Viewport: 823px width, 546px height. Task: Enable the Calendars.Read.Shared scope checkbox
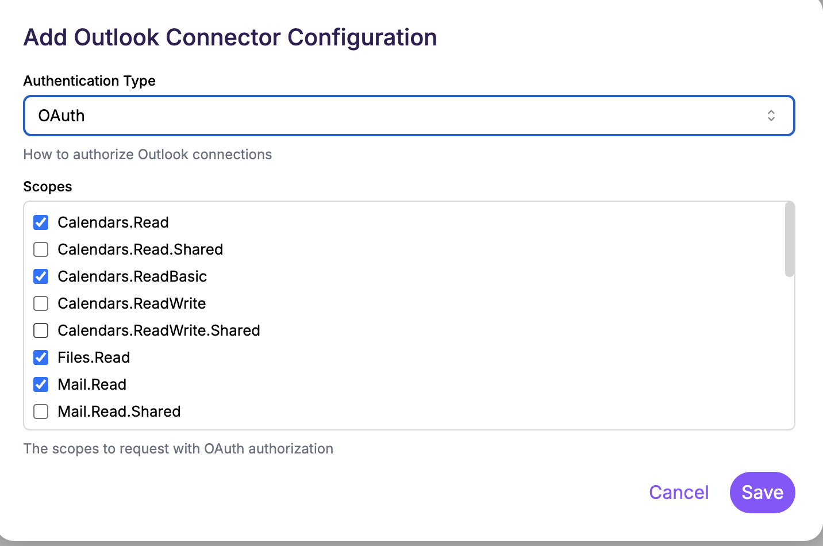(x=41, y=249)
